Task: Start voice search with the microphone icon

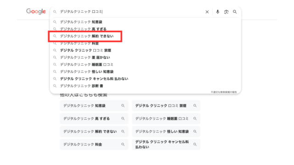Action: 217,12
